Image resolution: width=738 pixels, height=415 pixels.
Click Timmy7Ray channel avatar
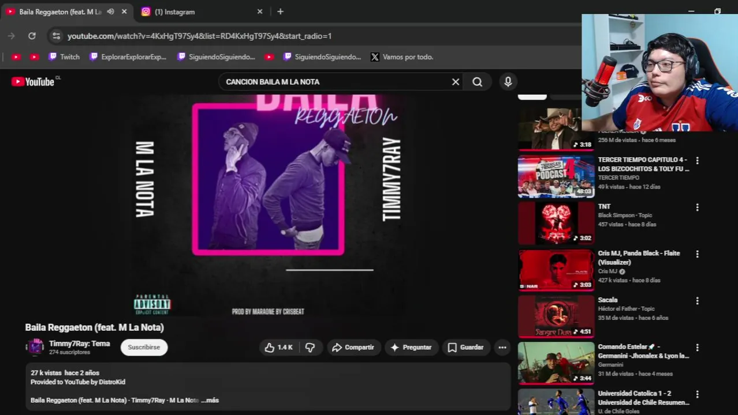coord(35,347)
